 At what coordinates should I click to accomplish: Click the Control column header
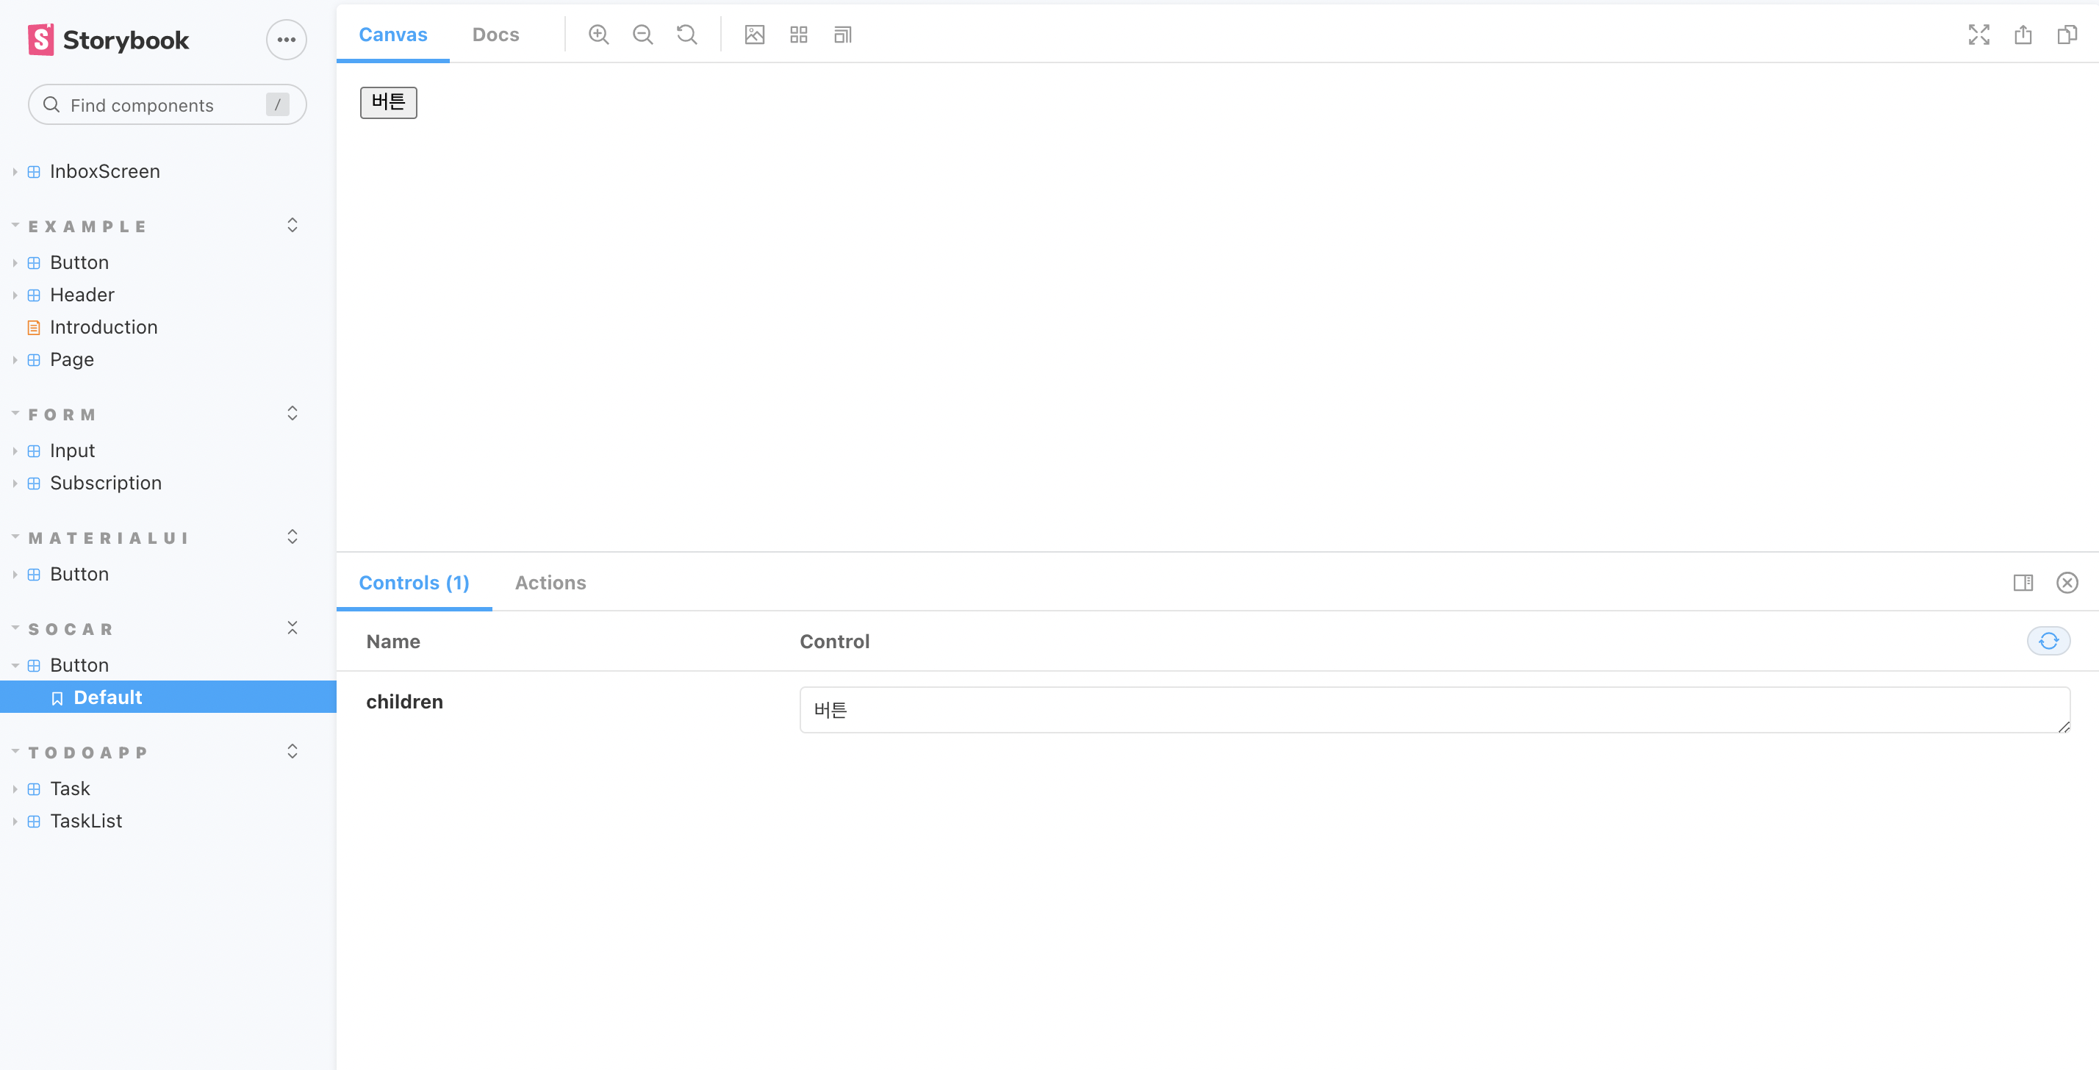coord(834,642)
